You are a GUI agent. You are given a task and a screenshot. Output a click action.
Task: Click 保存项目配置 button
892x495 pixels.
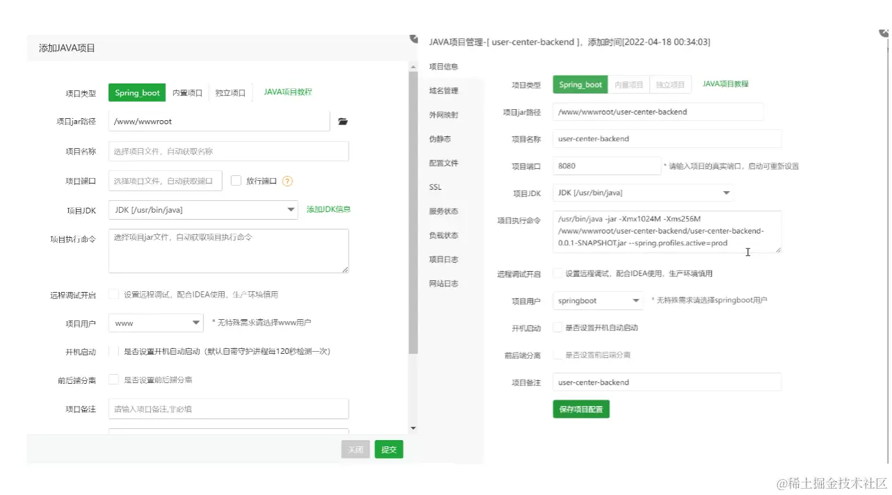click(x=581, y=409)
